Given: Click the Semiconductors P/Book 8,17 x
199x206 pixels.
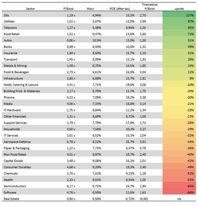Looking at the screenshot, I should coord(71,186).
